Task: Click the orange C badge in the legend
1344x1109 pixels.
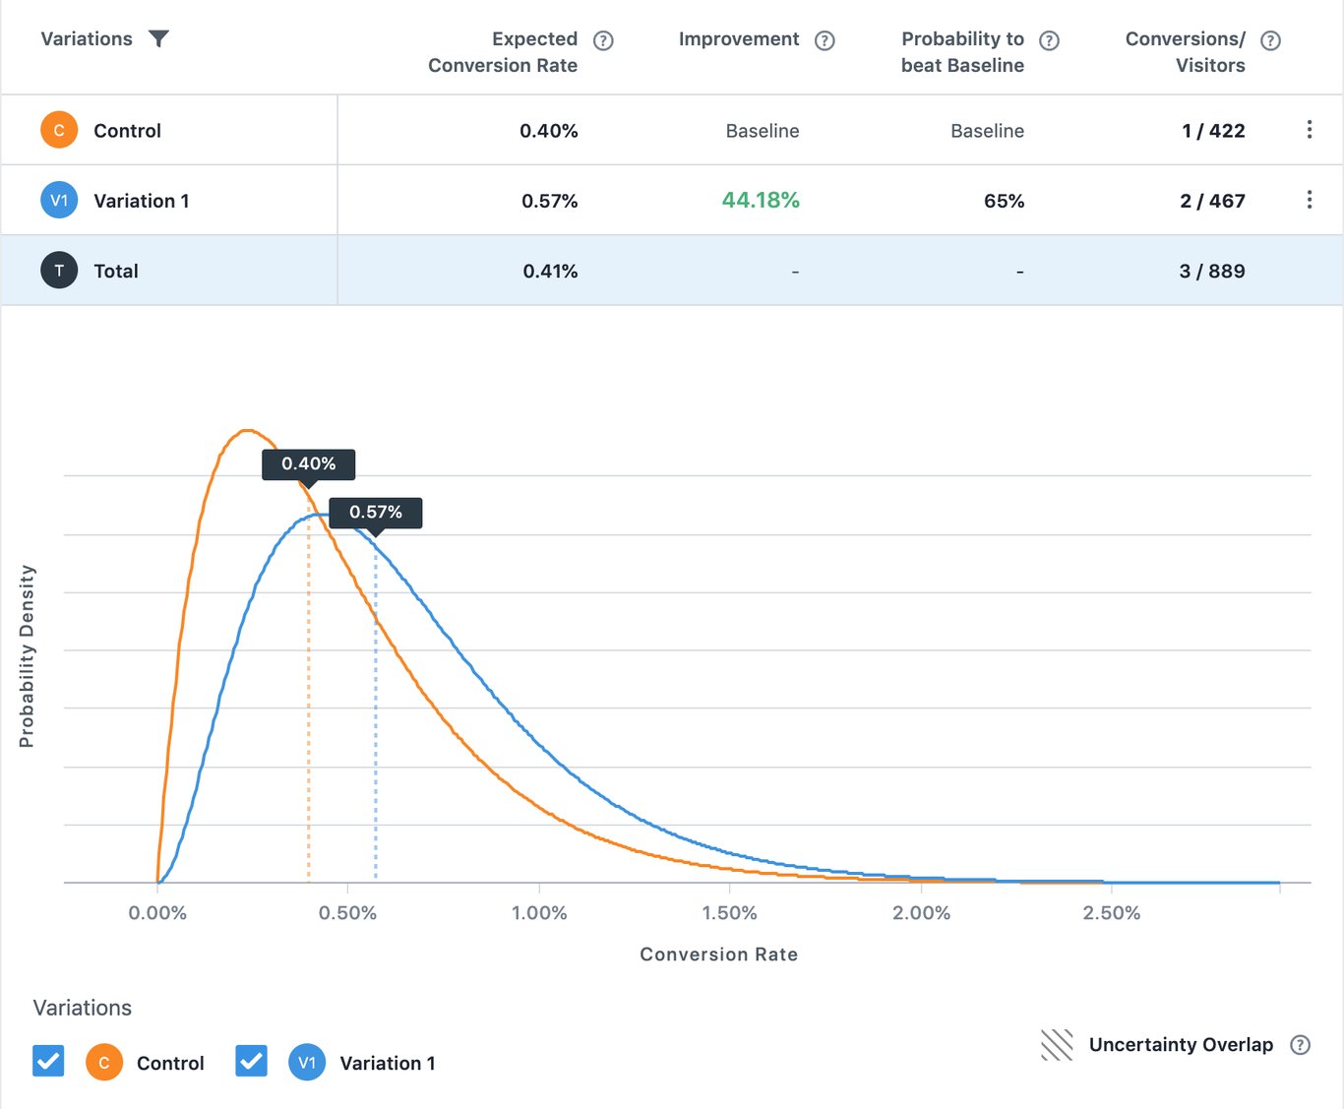Action: (103, 1062)
